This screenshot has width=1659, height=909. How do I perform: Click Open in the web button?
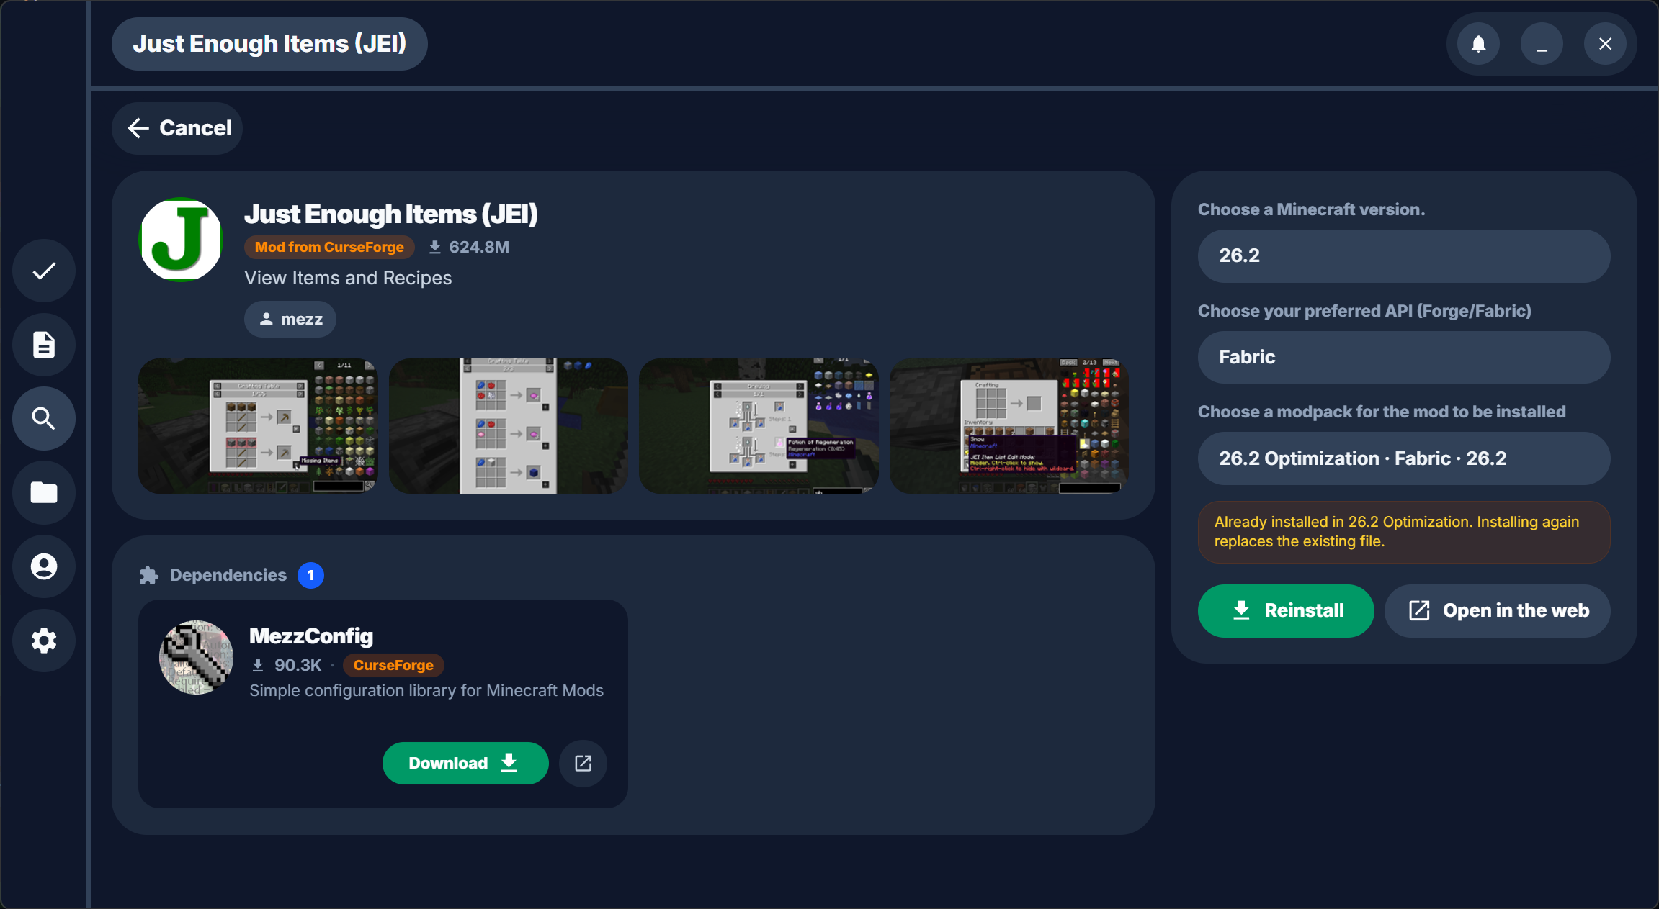[1498, 610]
